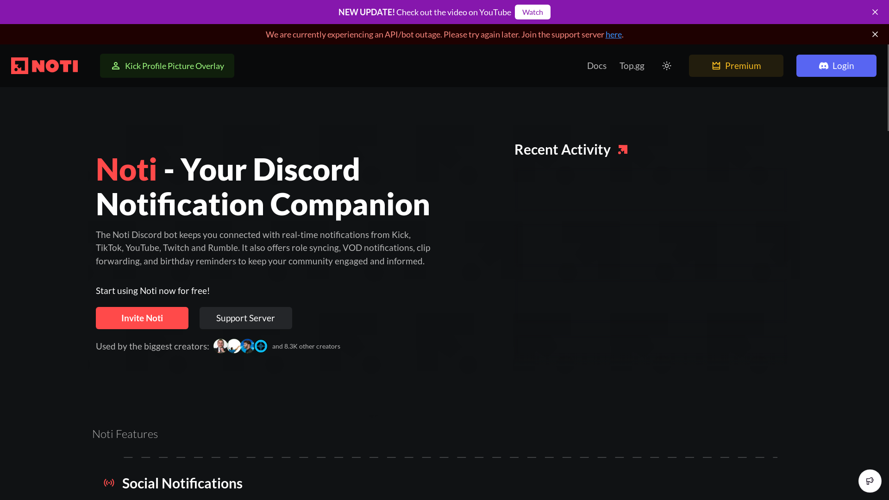Click 'Start using Noti now for free!' text
This screenshot has width=889, height=500.
pyautogui.click(x=153, y=291)
